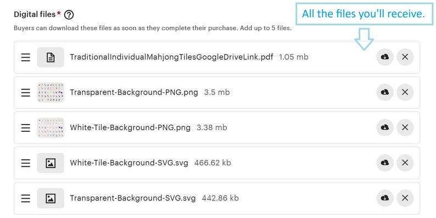Click the 3.38 mb file size
Viewport: 436px width, 218px height.
point(211,127)
